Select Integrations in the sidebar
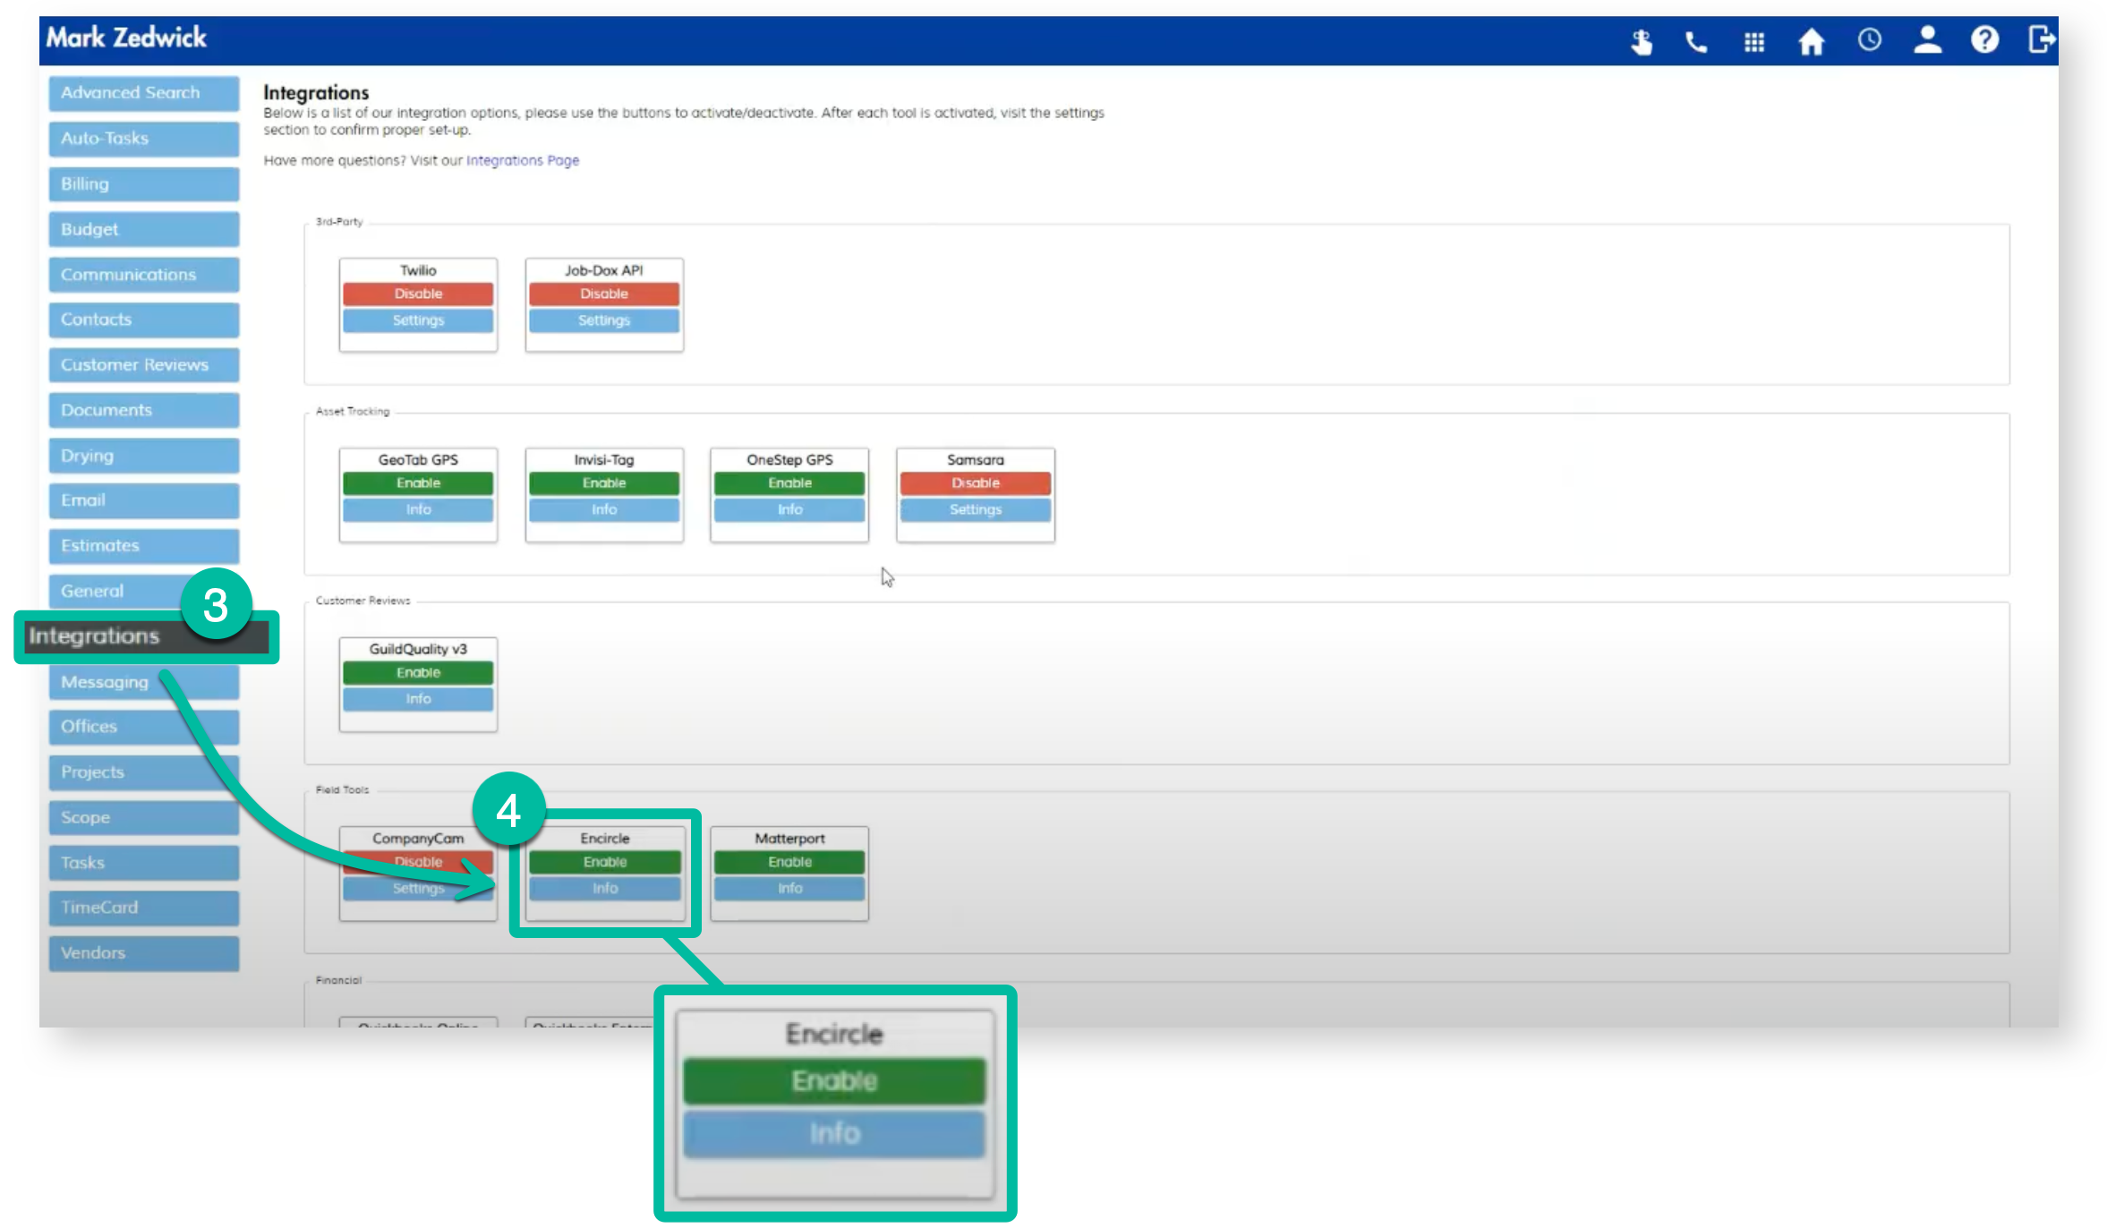The width and height of the screenshot is (2107, 1228). point(95,636)
